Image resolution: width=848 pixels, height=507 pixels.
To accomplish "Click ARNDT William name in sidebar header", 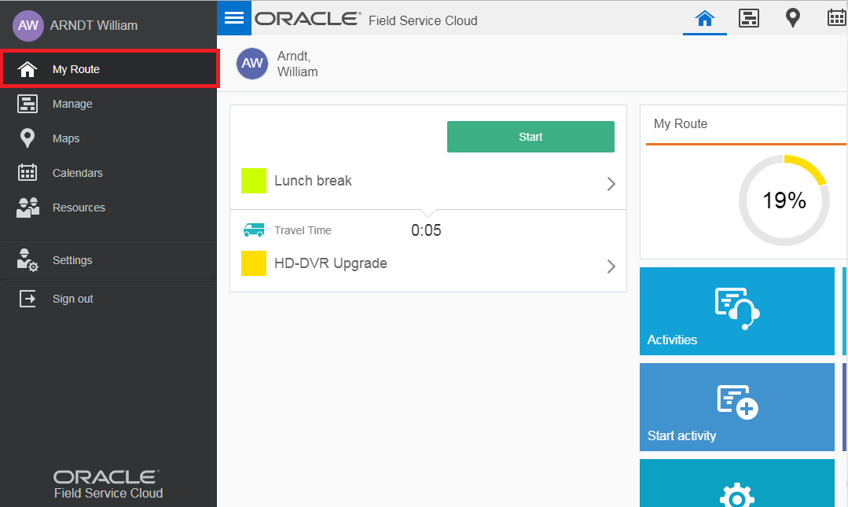I will click(94, 25).
